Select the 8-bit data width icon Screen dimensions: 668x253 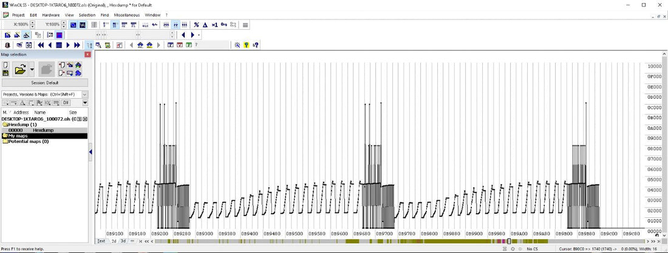(106, 25)
